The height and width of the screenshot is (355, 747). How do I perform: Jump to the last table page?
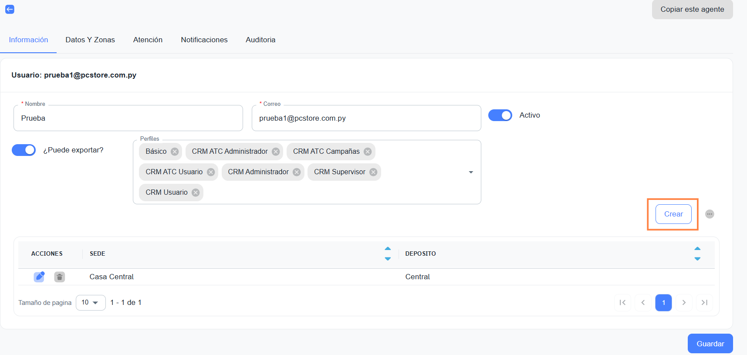(x=704, y=303)
